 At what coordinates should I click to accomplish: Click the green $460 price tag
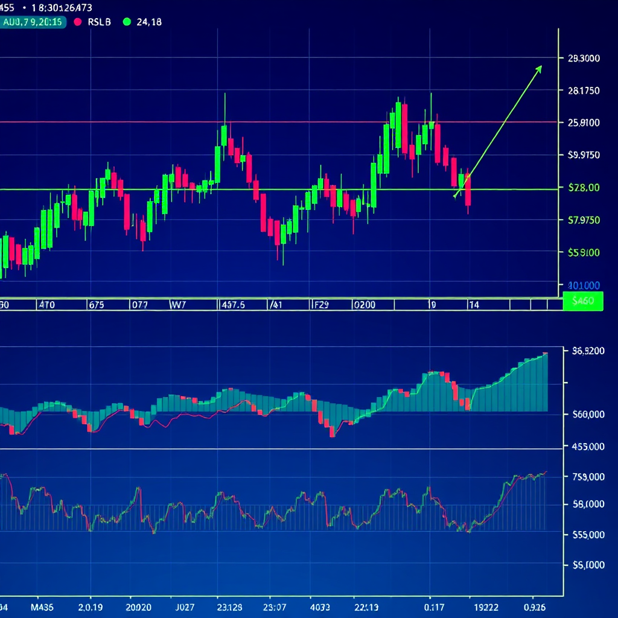point(582,301)
